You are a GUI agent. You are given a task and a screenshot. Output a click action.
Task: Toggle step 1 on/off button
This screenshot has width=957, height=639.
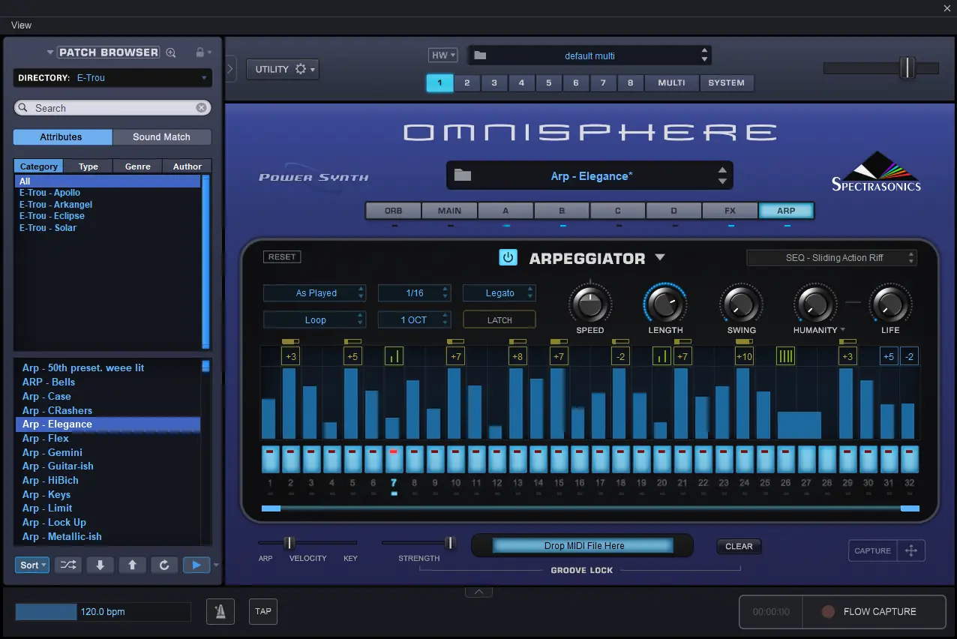[x=270, y=459]
